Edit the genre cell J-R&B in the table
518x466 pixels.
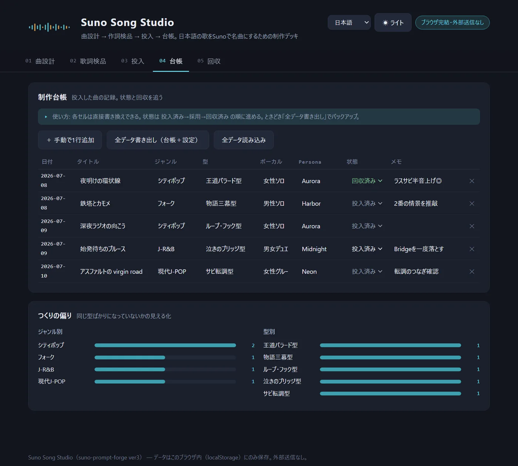click(x=176, y=249)
